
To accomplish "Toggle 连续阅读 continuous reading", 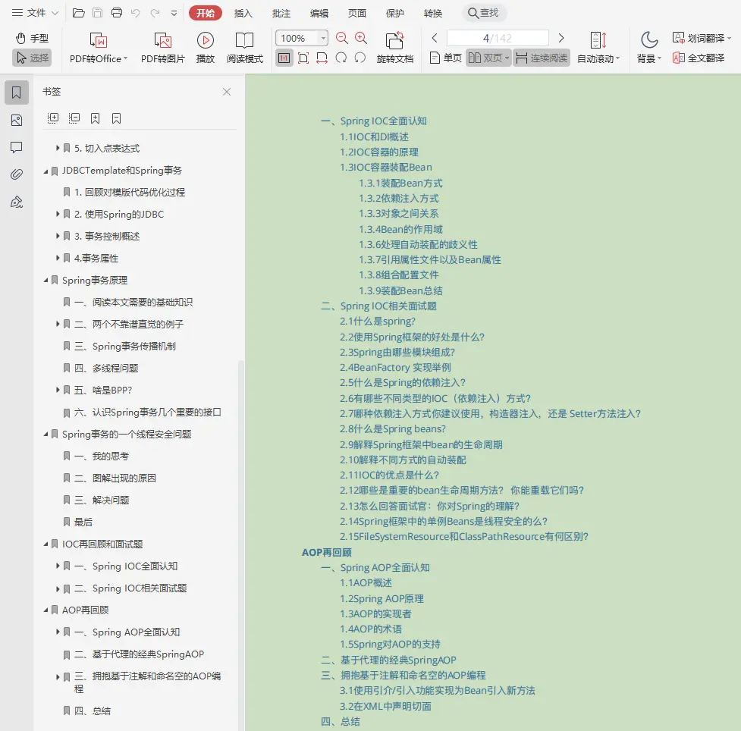I will click(x=542, y=58).
